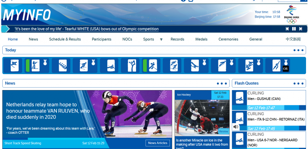Click the Today section header
This screenshot has width=308, height=149.
click(154, 50)
